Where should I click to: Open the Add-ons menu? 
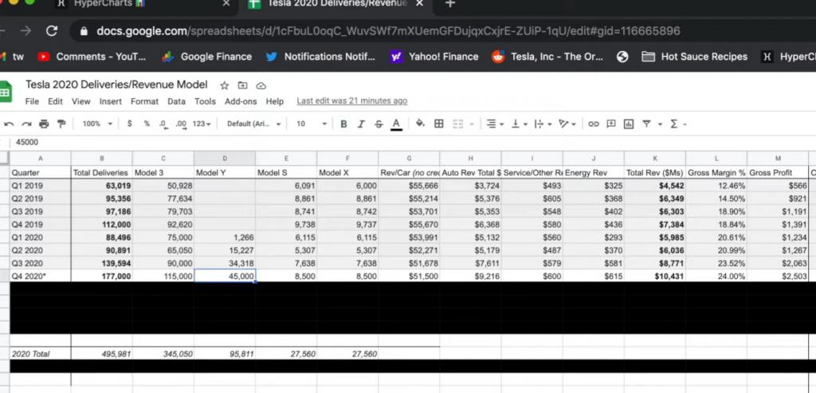241,101
